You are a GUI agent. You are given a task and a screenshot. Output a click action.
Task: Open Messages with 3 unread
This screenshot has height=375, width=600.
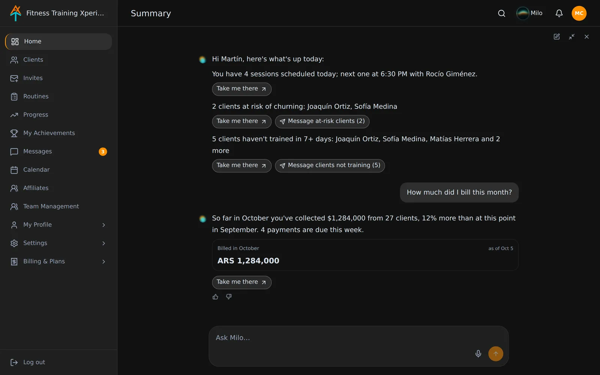[x=58, y=151]
